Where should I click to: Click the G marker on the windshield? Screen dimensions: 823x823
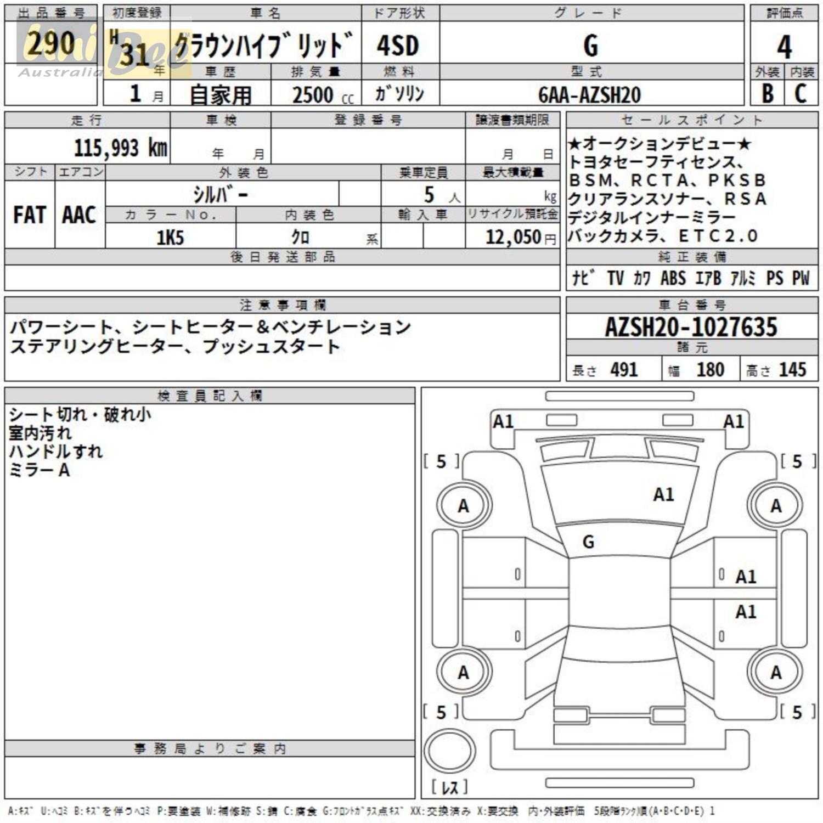(x=588, y=542)
